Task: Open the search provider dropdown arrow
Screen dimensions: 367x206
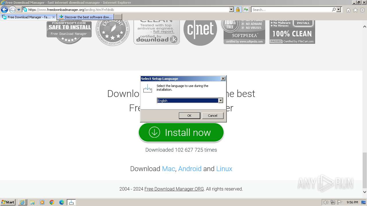Action: (x=339, y=10)
